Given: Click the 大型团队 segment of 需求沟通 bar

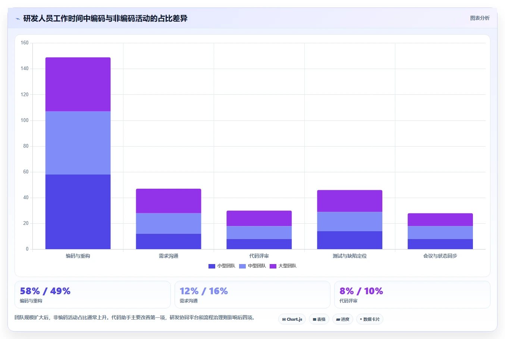Looking at the screenshot, I should pyautogui.click(x=169, y=201).
